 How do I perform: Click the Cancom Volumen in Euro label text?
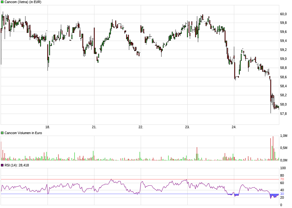click(23, 133)
